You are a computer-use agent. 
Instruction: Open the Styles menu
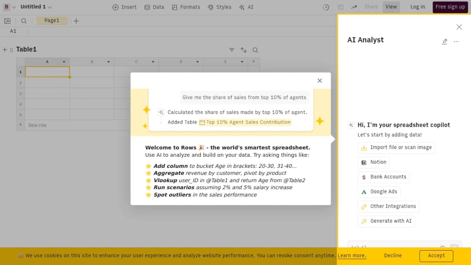pyautogui.click(x=219, y=7)
